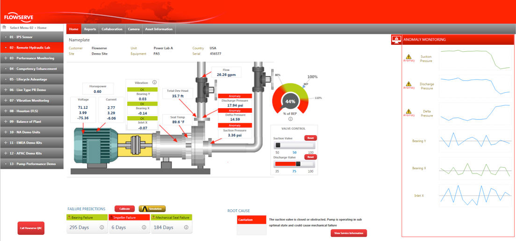Click info icon on Impeller Failure card
This screenshot has width=516, height=241.
pyautogui.click(x=144, y=227)
